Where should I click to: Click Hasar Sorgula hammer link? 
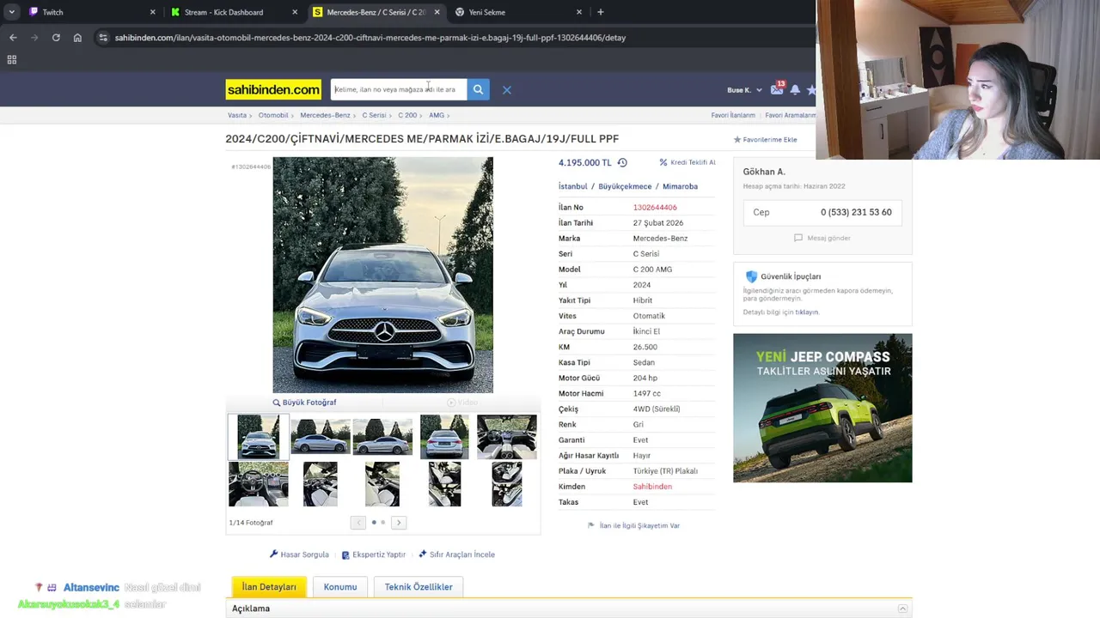coord(299,554)
